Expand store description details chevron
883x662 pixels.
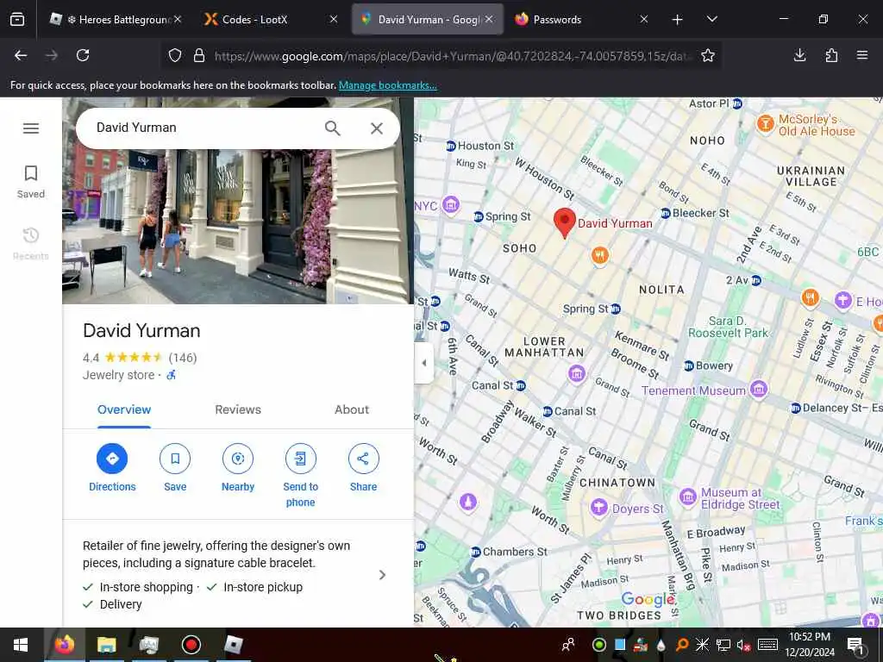[x=382, y=575]
